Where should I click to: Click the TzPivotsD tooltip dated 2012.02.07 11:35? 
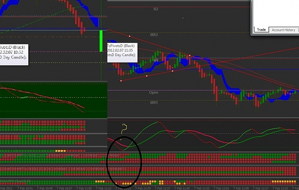point(122,52)
